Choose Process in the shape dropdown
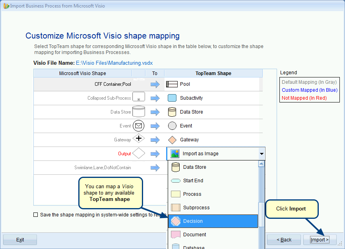345x249 pixels. pyautogui.click(x=213, y=194)
